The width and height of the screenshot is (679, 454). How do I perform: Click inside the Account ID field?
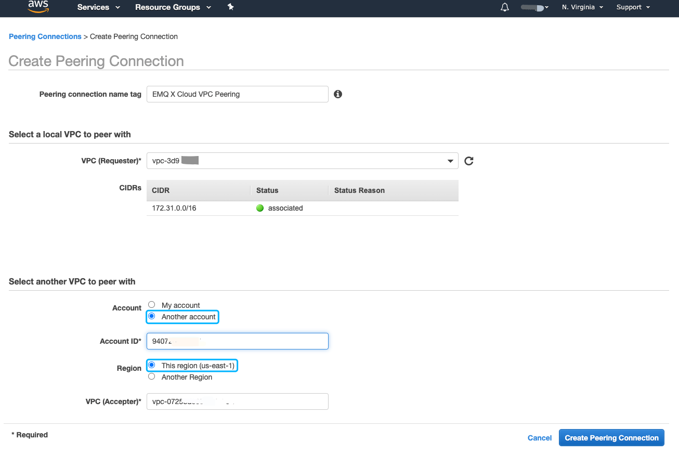tap(237, 341)
